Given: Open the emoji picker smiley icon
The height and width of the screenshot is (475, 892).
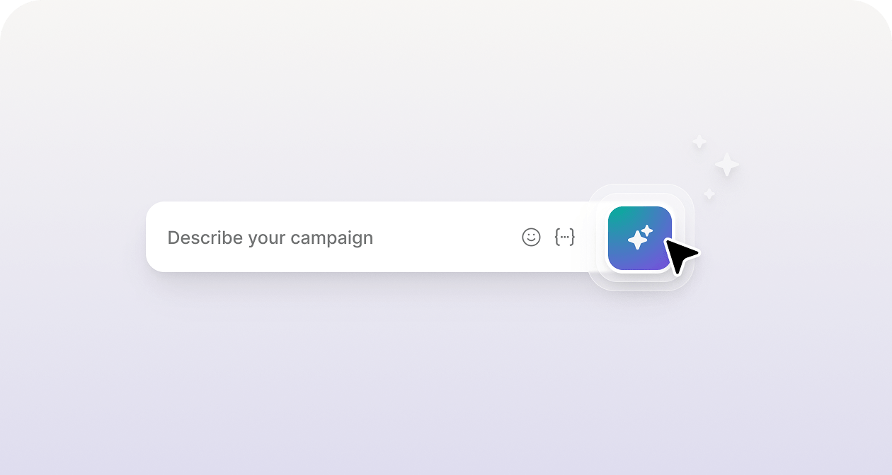Looking at the screenshot, I should [531, 237].
